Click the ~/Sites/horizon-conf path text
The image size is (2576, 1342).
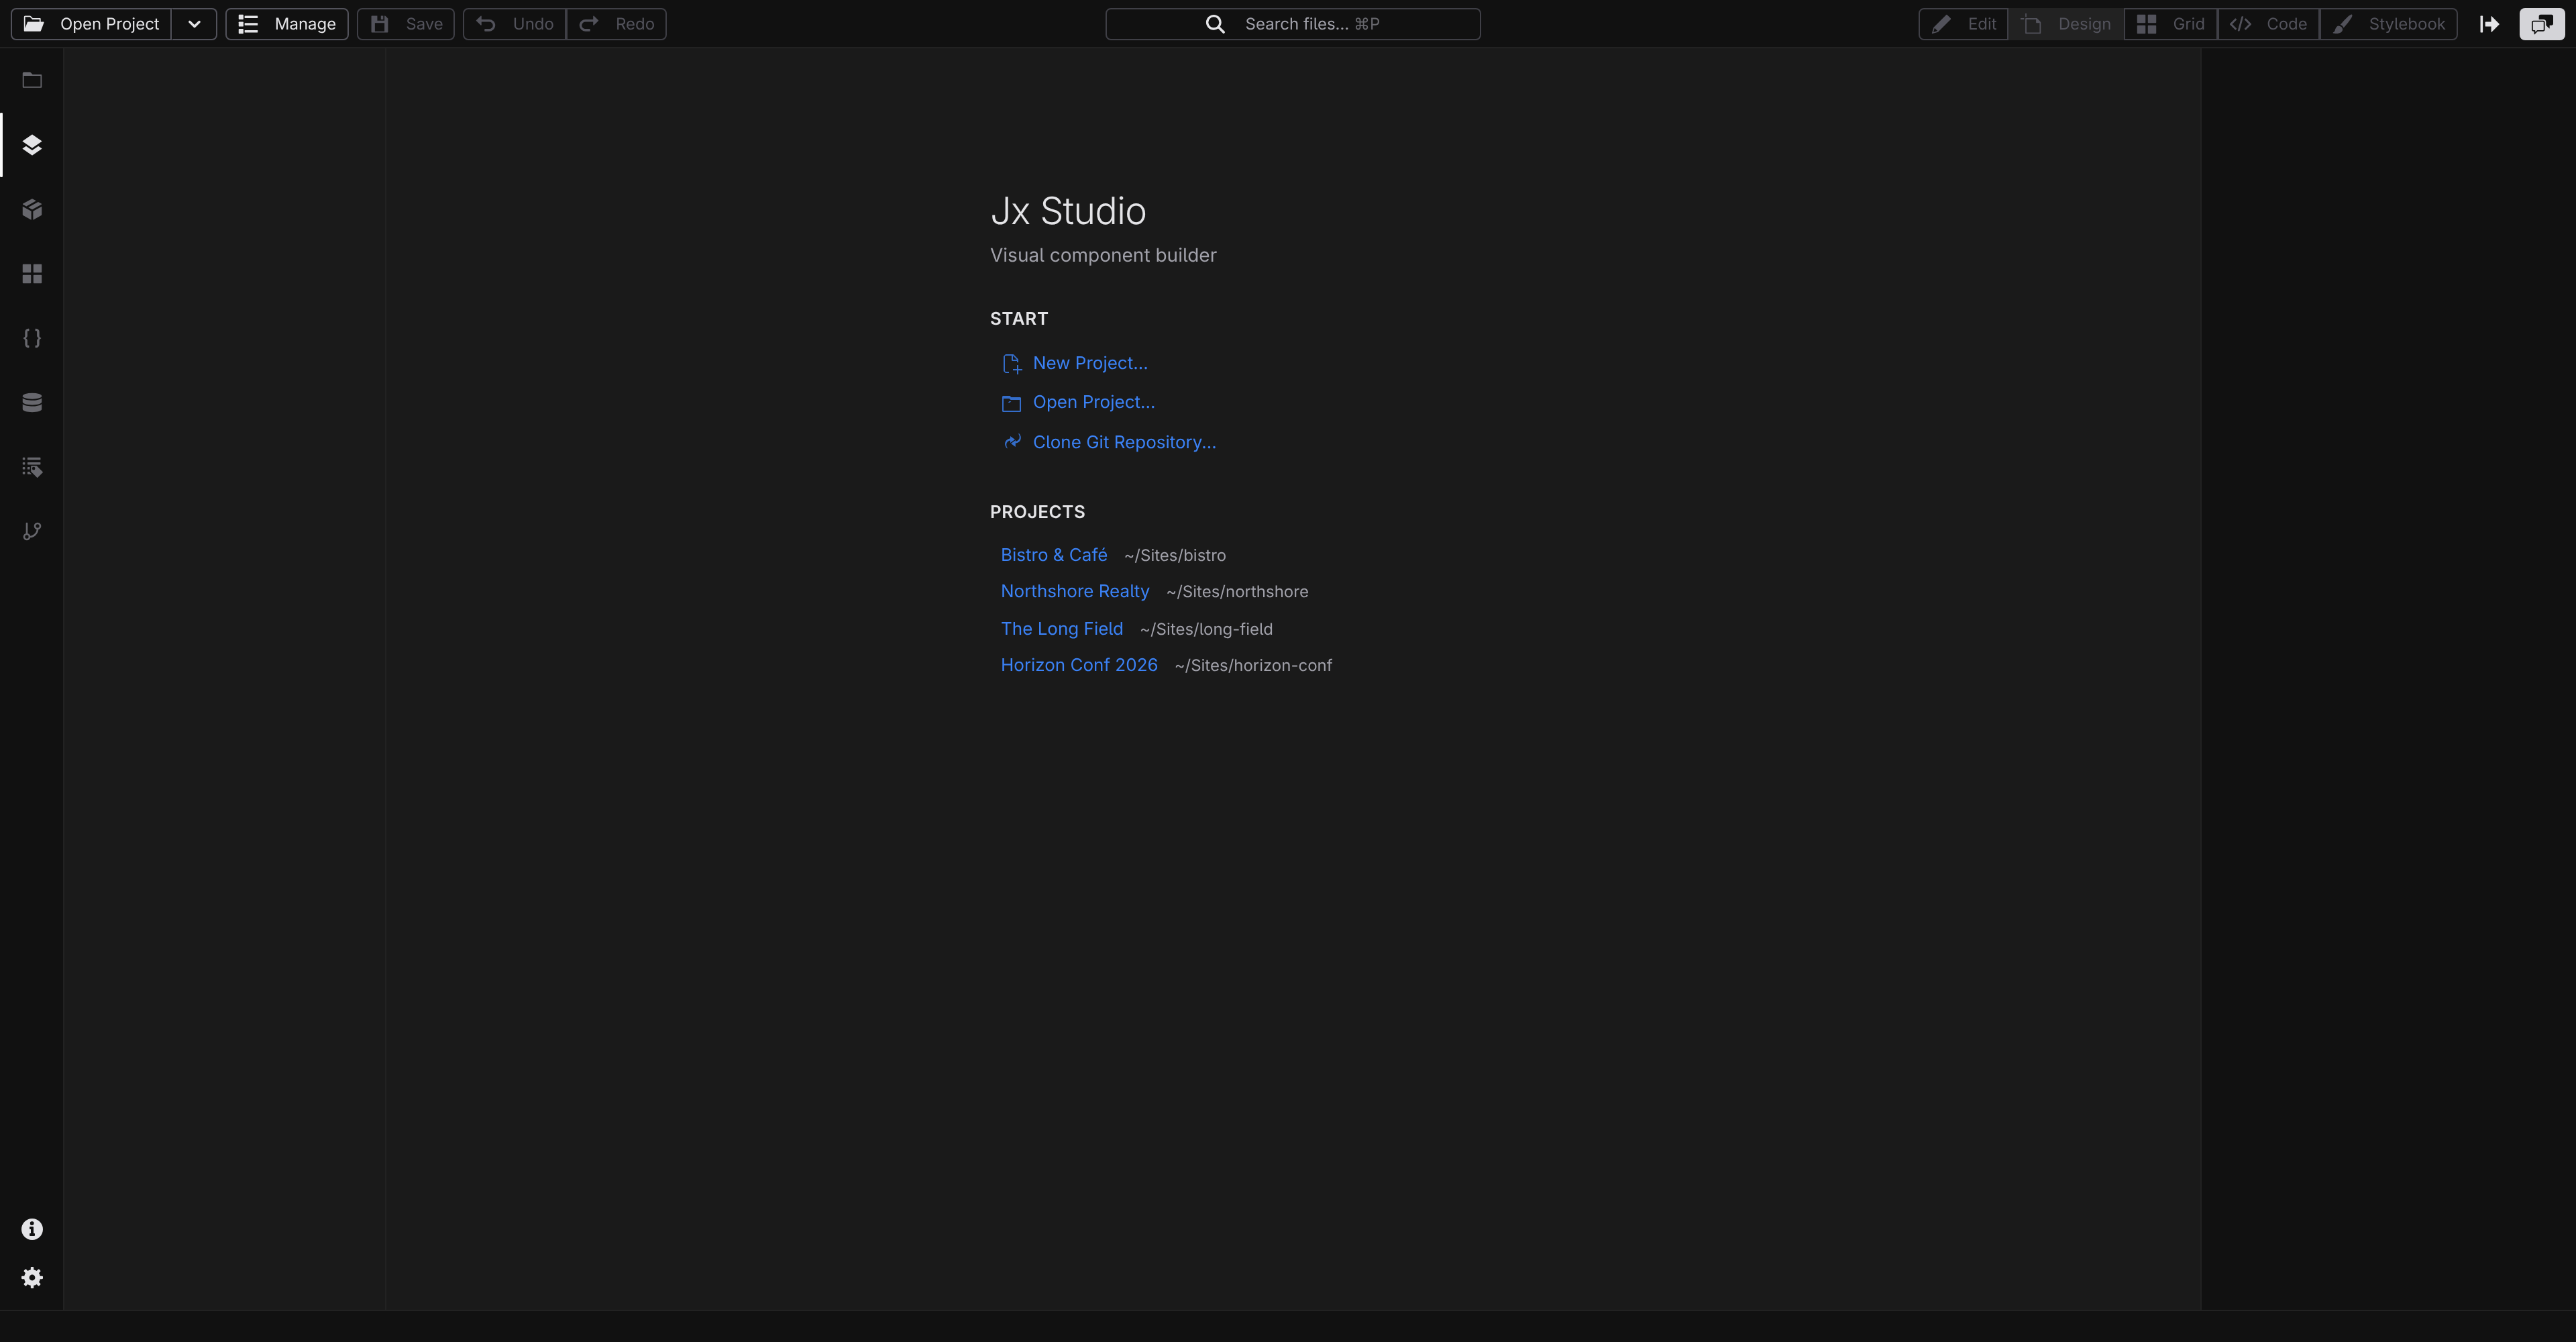(x=1253, y=666)
